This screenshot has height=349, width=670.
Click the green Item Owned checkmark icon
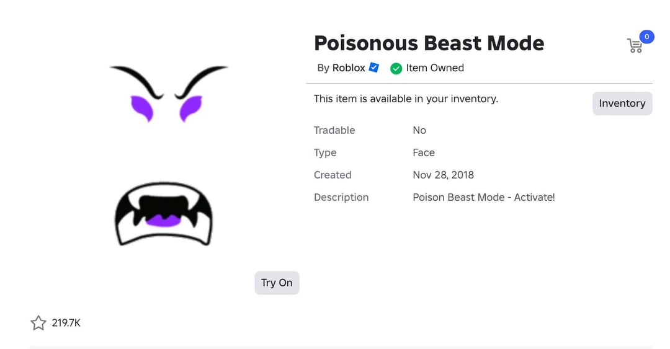(396, 68)
